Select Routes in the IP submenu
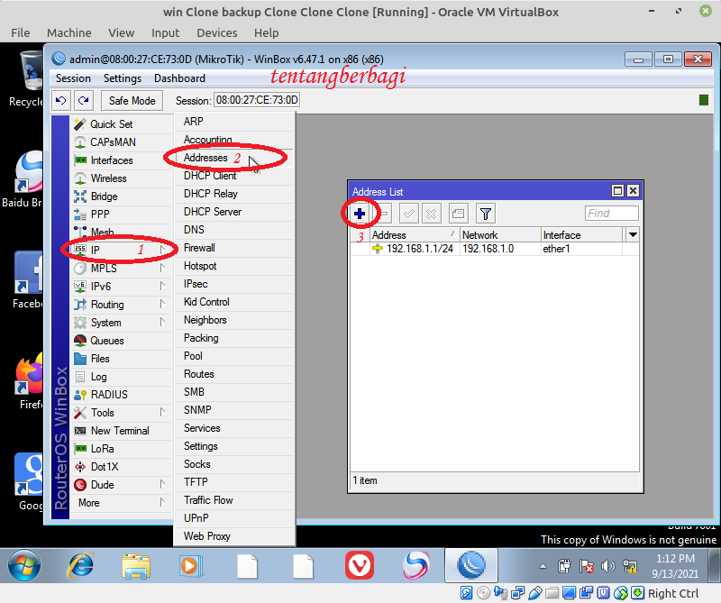721x603 pixels. pos(233,374)
